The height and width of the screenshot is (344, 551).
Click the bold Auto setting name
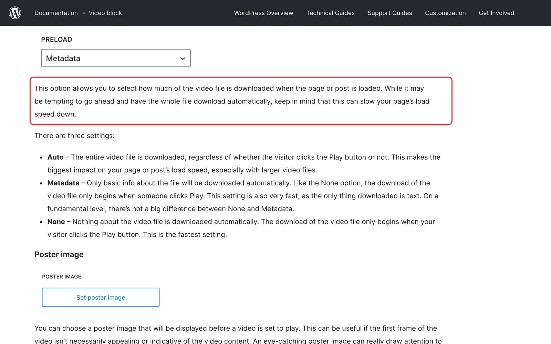[55, 157]
